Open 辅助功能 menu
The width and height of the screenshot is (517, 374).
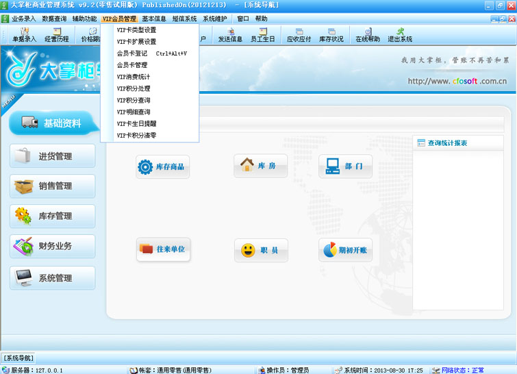pos(84,18)
